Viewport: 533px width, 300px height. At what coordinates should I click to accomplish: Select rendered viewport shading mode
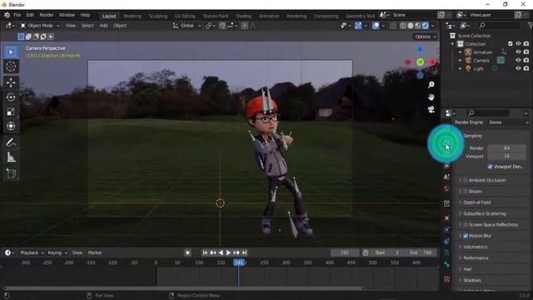tap(426, 26)
